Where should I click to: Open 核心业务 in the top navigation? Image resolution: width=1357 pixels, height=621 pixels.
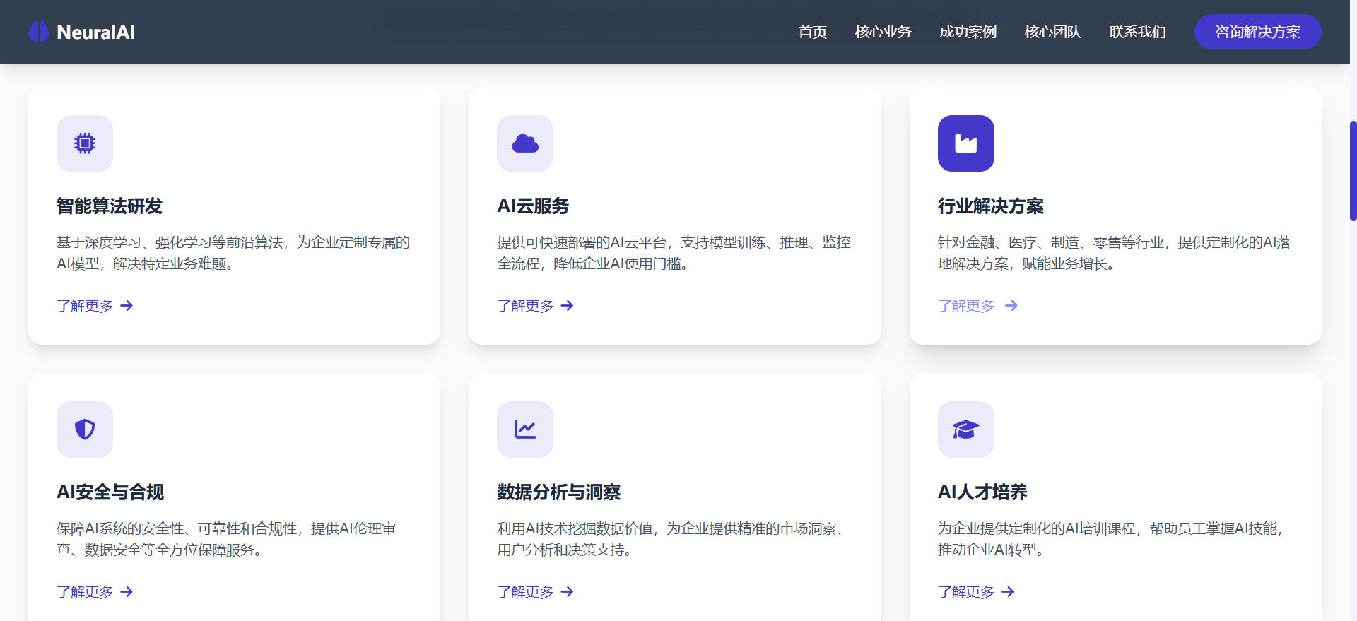[x=883, y=32]
